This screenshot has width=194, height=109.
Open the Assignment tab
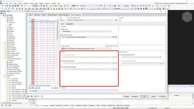[x=69, y=24]
